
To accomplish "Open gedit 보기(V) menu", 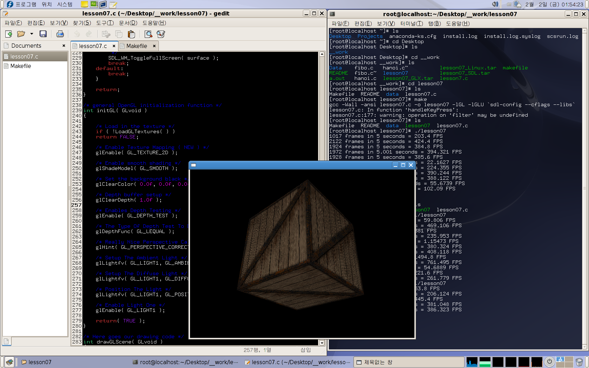I will click(59, 23).
